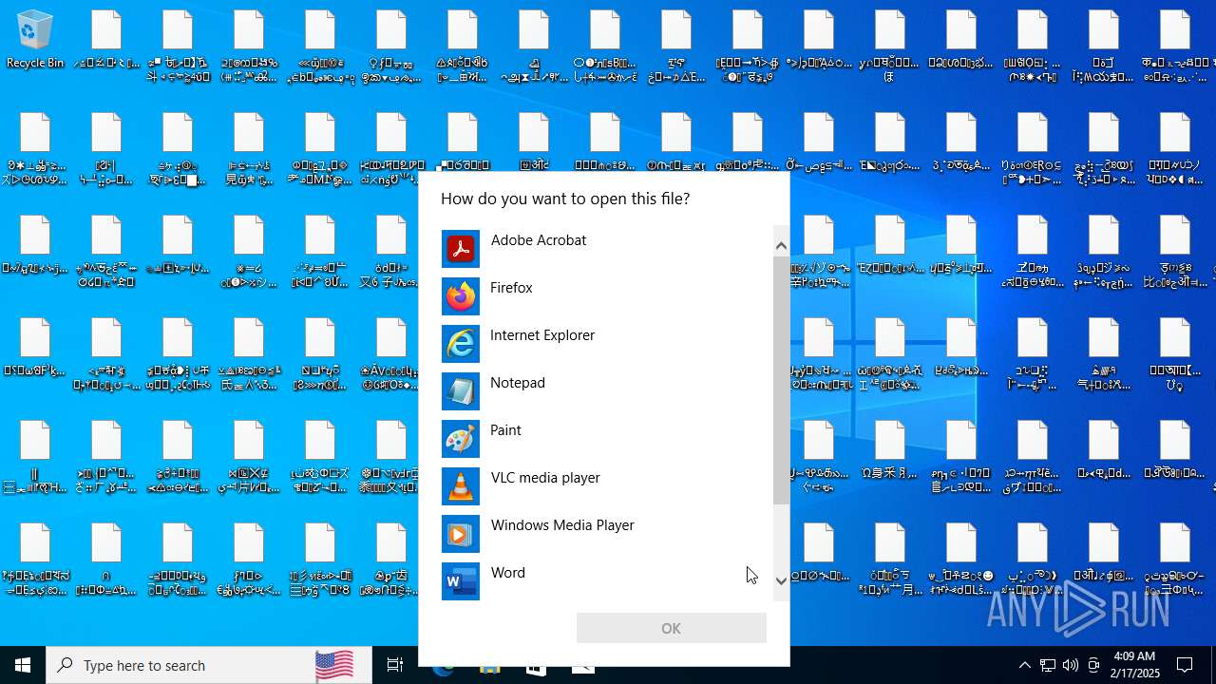Open the Recycle Bin desktop icon

tap(35, 40)
